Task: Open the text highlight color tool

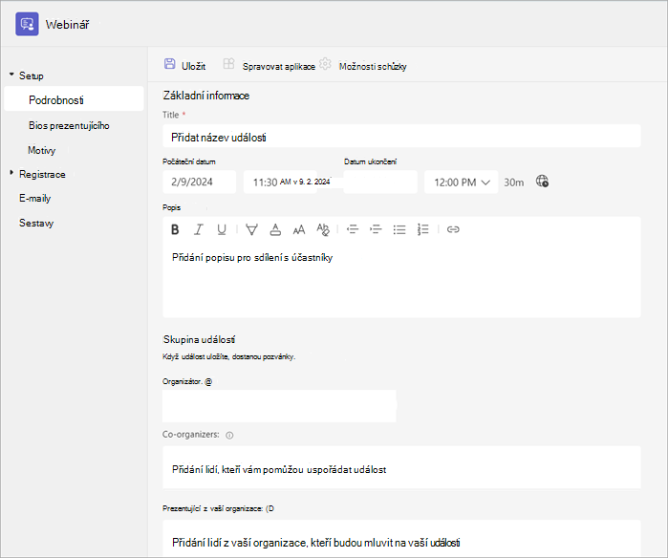Action: coord(251,229)
